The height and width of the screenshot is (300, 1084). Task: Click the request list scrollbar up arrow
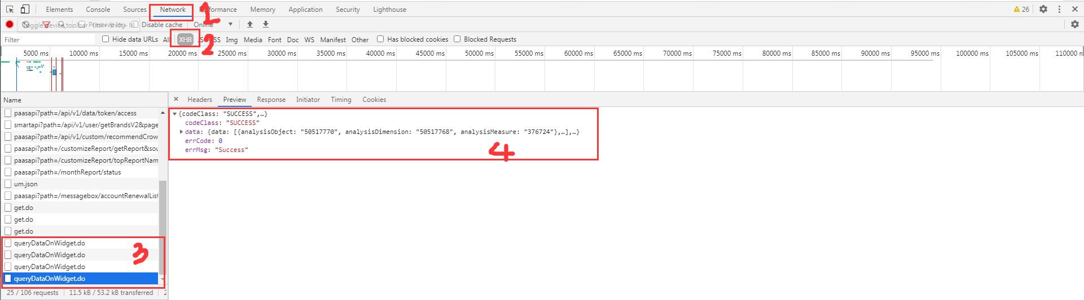[x=163, y=113]
